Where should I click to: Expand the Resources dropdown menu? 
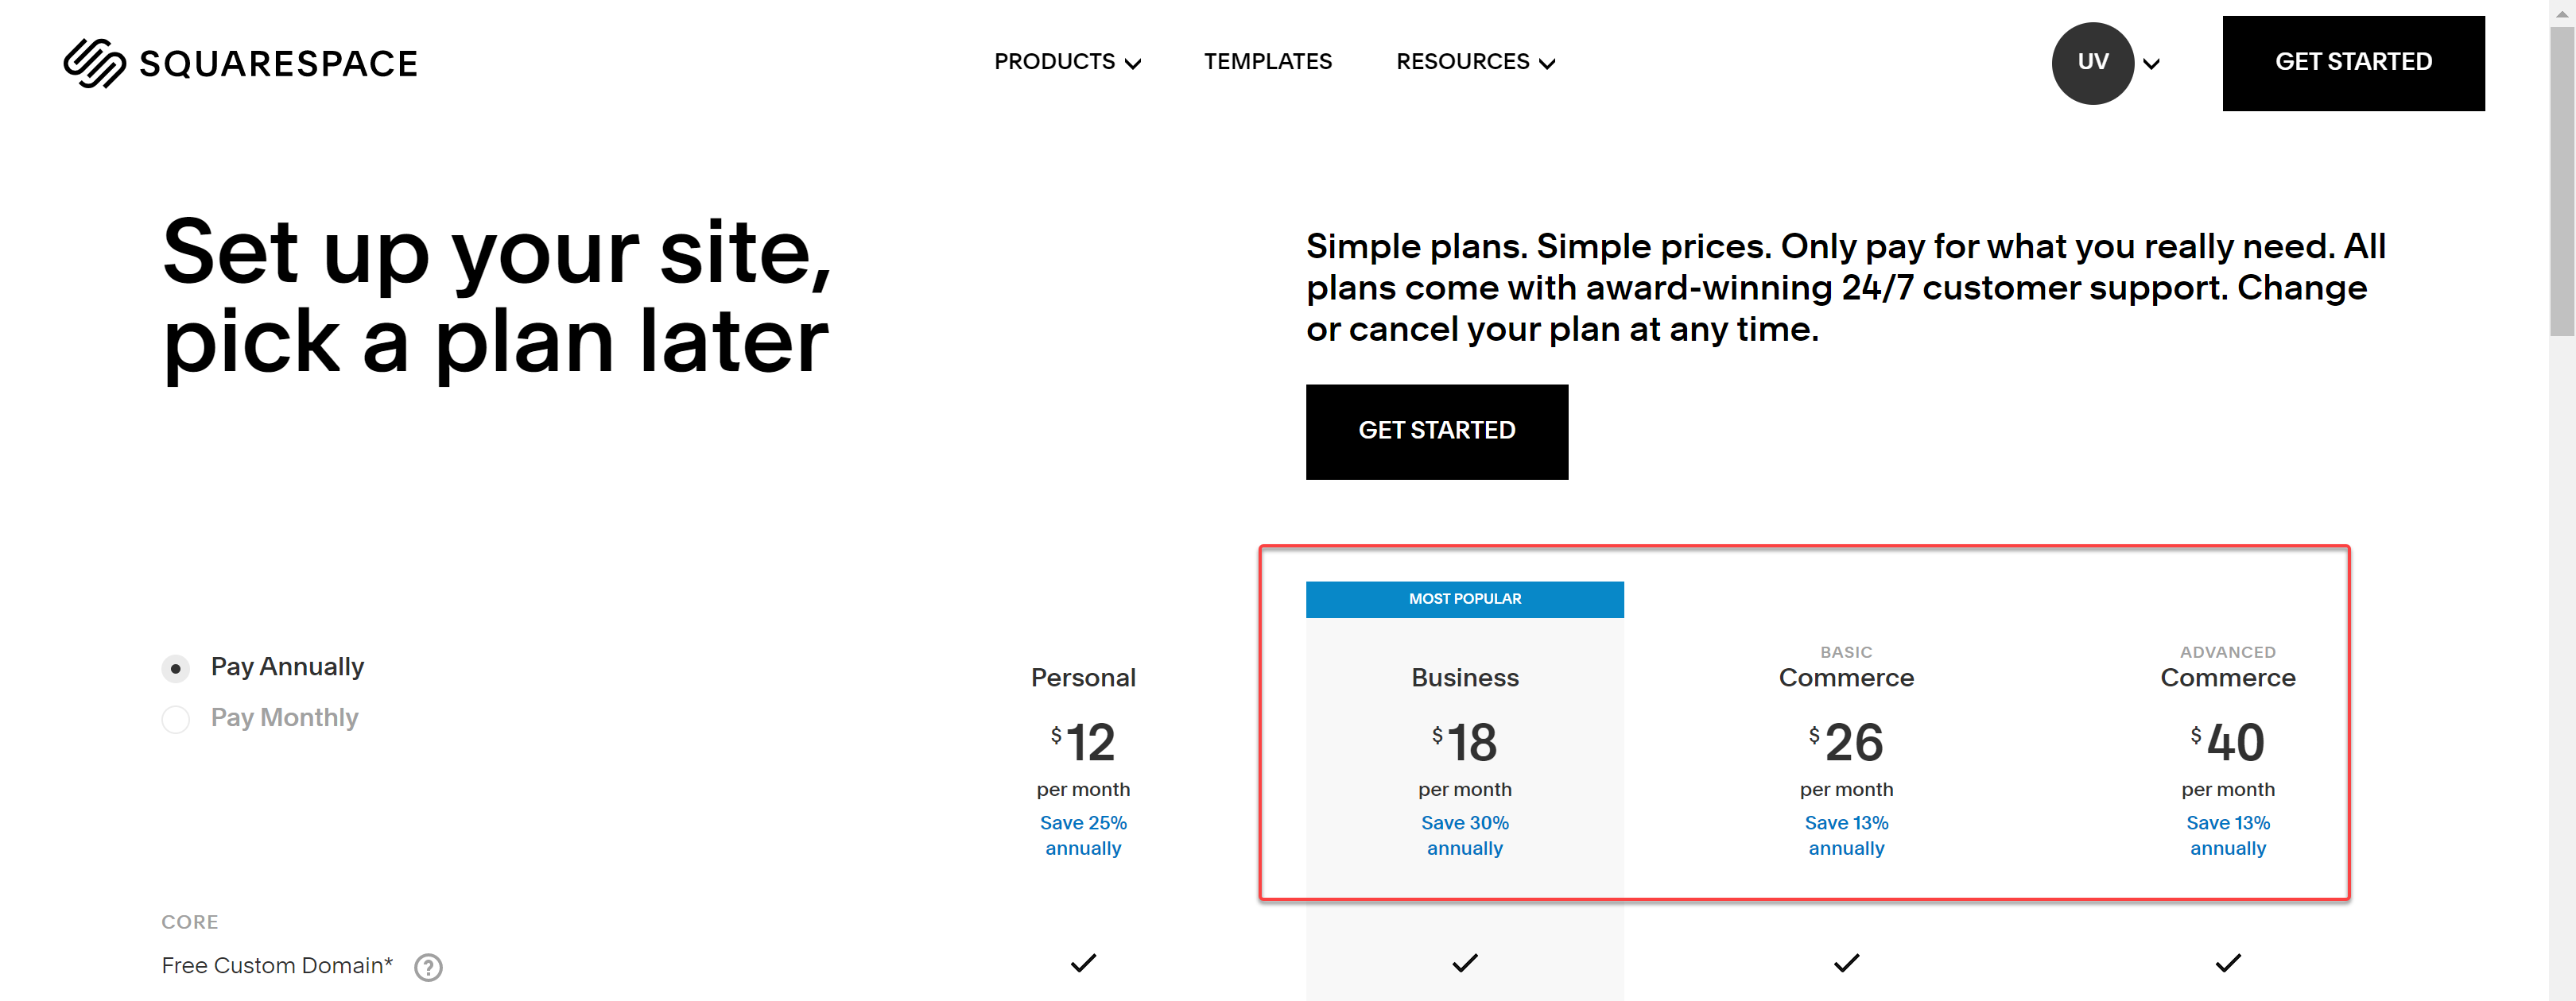(x=1475, y=62)
